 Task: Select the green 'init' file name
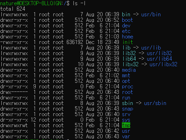click(127, 42)
